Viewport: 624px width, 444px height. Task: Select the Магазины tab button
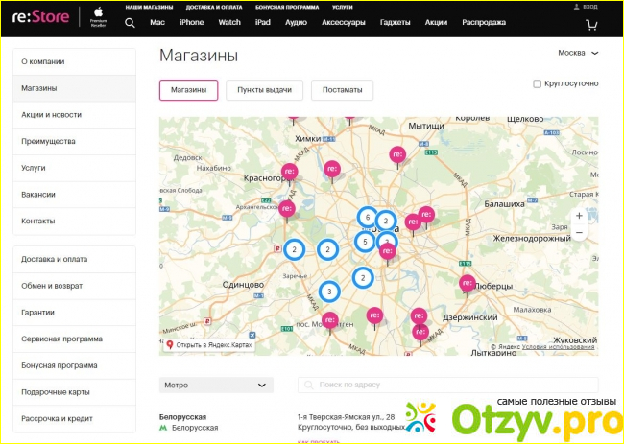(188, 90)
